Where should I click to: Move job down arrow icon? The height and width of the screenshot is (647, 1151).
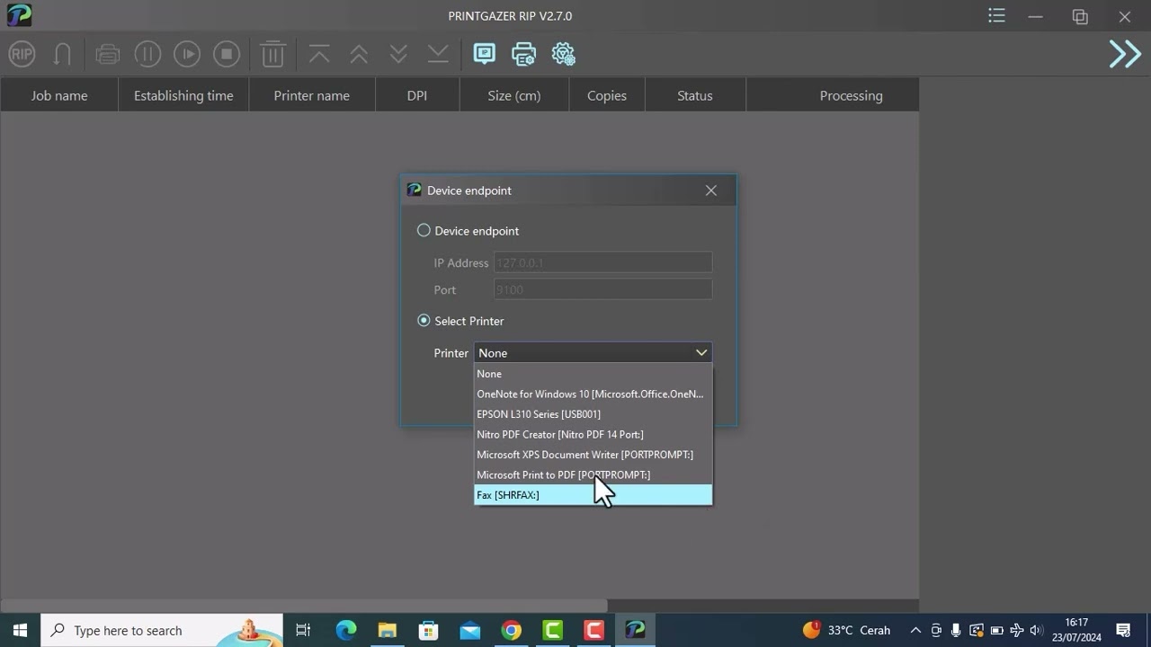pyautogui.click(x=398, y=54)
